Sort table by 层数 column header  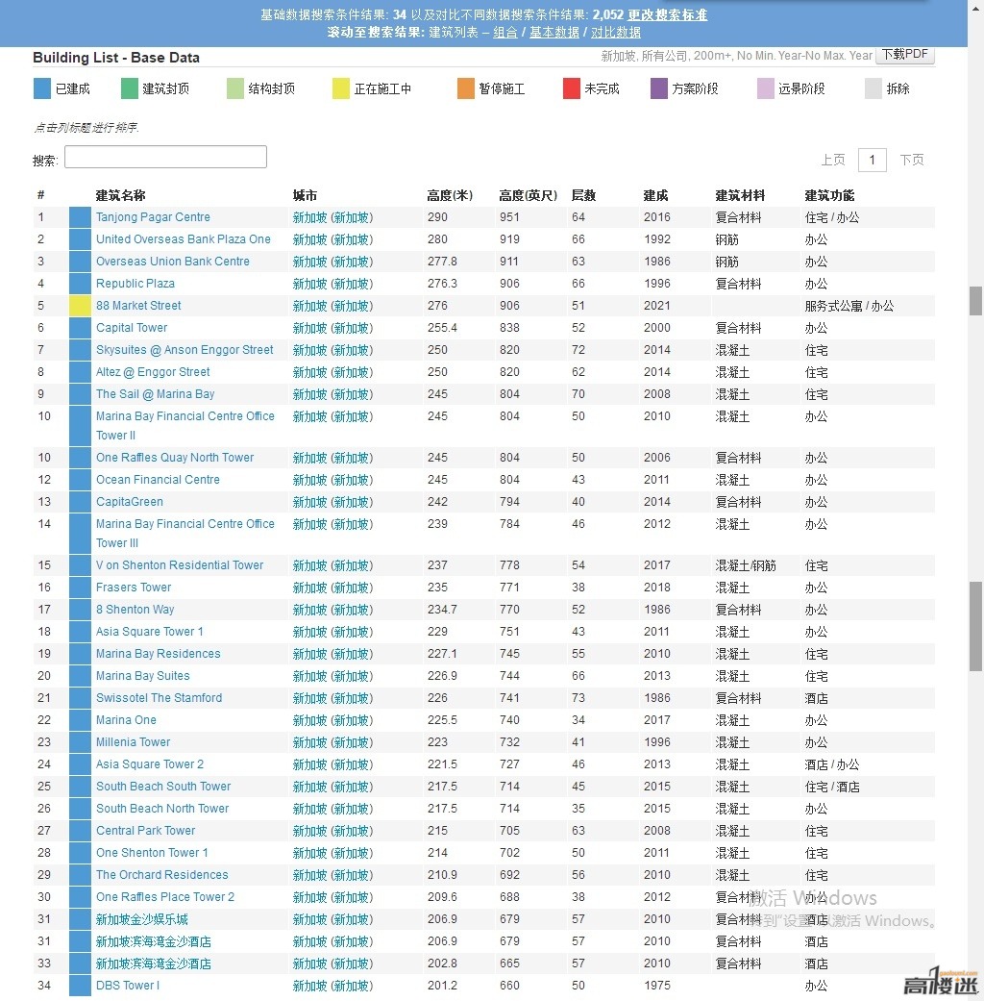coord(583,195)
